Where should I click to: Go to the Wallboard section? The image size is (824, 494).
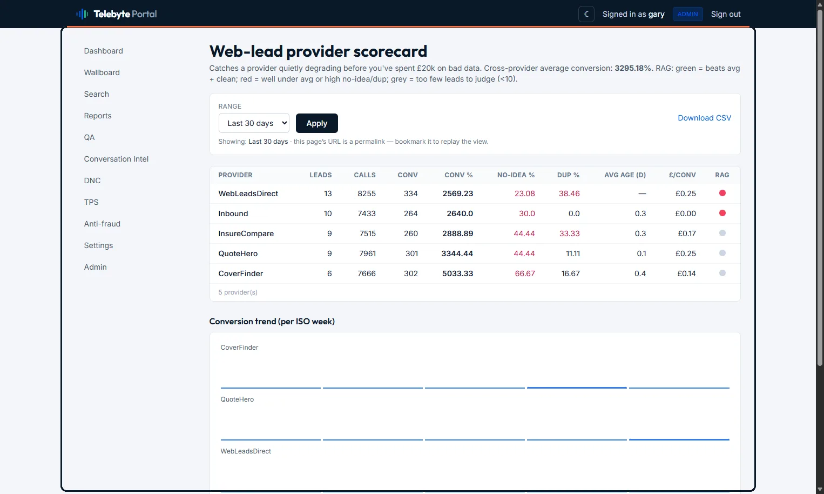(x=102, y=72)
